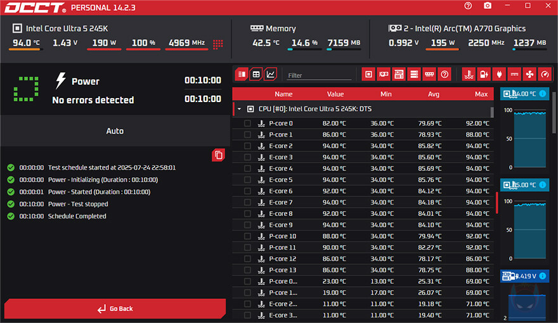The image size is (558, 323).
Task: Check the P-core 0 checkbox
Action: (x=247, y=123)
